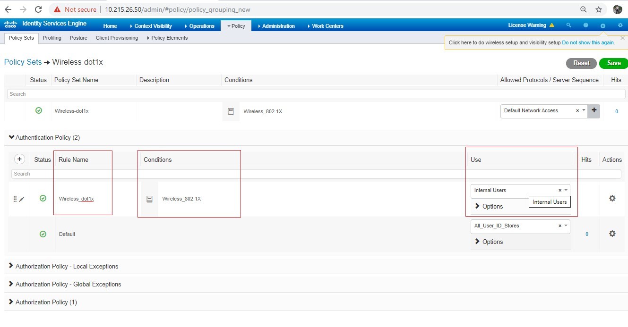Open the Work Centers menu

pyautogui.click(x=326, y=26)
